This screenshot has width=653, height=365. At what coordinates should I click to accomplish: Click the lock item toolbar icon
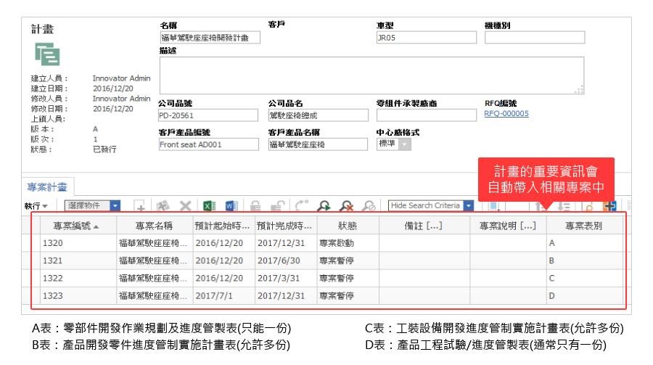(255, 206)
